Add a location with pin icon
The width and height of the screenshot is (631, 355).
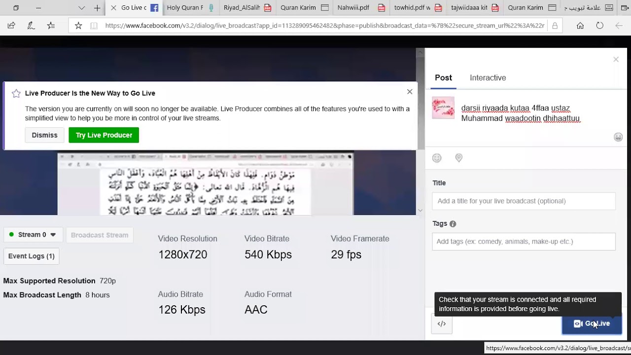coord(459,158)
